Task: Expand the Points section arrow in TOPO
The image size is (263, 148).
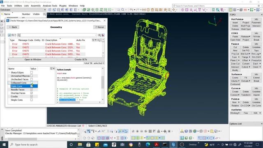Action: (239, 99)
